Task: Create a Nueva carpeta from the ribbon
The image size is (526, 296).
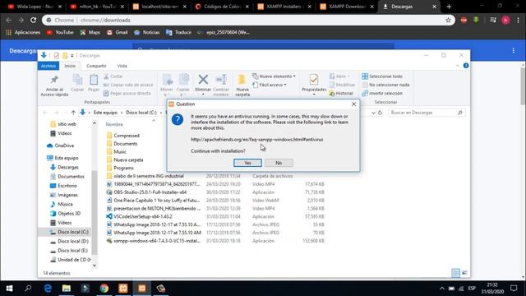Action: 242,86
